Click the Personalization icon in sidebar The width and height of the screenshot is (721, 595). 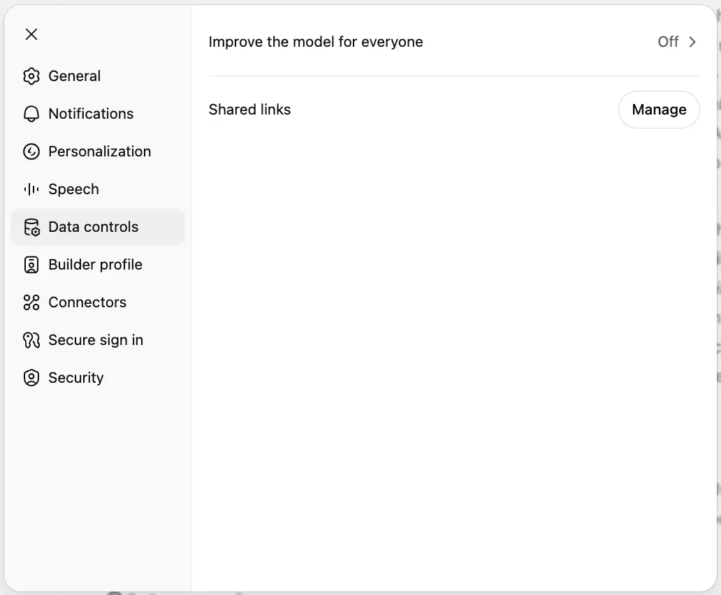pyautogui.click(x=31, y=152)
